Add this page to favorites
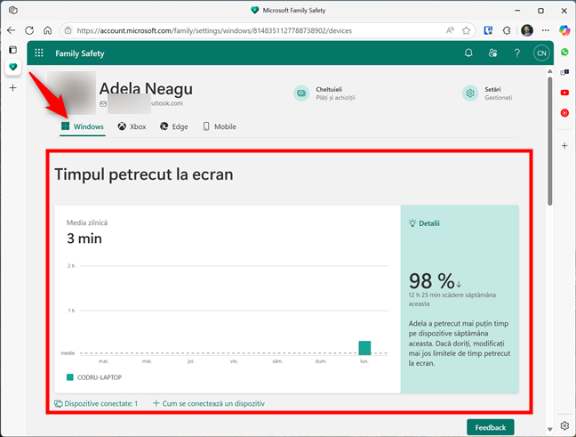The width and height of the screenshot is (576, 437). point(466,30)
